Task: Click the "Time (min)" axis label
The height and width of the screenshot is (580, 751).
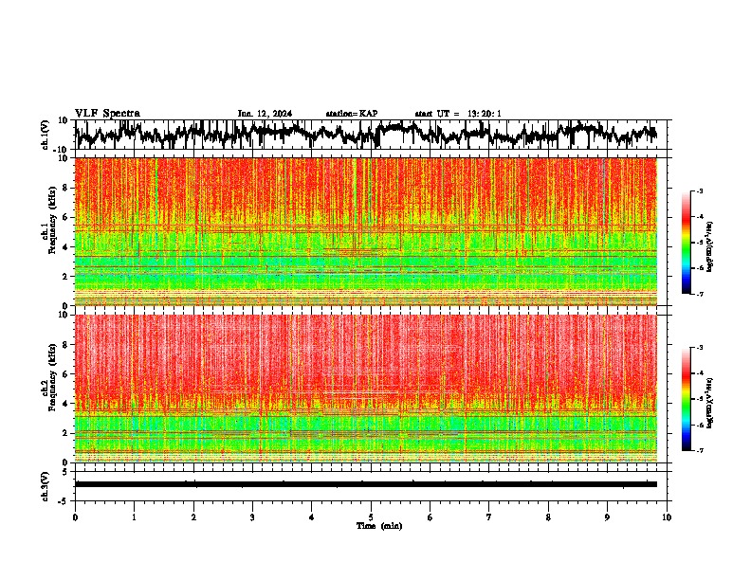Action: pos(379,526)
